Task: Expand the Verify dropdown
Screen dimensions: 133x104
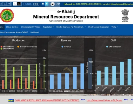Action: (115, 27)
